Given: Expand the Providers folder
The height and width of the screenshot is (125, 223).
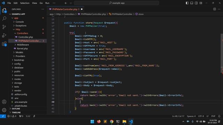Looking at the screenshot, I should tap(20, 56).
